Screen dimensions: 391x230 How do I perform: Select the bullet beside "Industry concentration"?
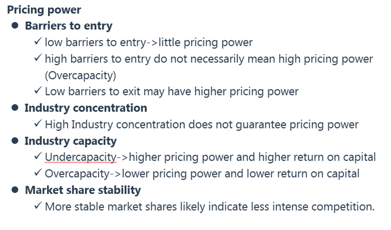pyautogui.click(x=15, y=108)
